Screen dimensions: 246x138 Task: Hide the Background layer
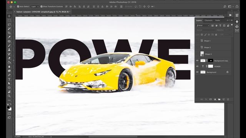[x=197, y=72]
